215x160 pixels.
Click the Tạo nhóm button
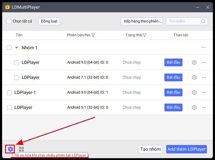tap(151, 149)
